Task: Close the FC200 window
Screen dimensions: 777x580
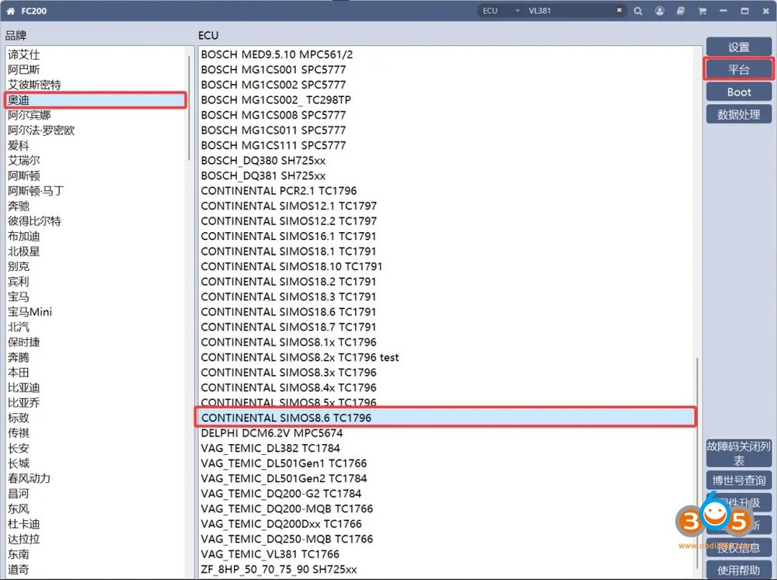Action: [765, 11]
